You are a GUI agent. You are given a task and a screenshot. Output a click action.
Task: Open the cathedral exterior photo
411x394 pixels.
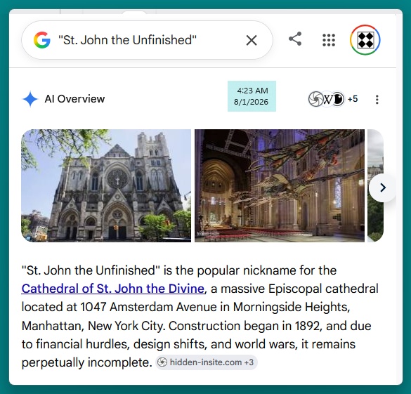tap(106, 185)
